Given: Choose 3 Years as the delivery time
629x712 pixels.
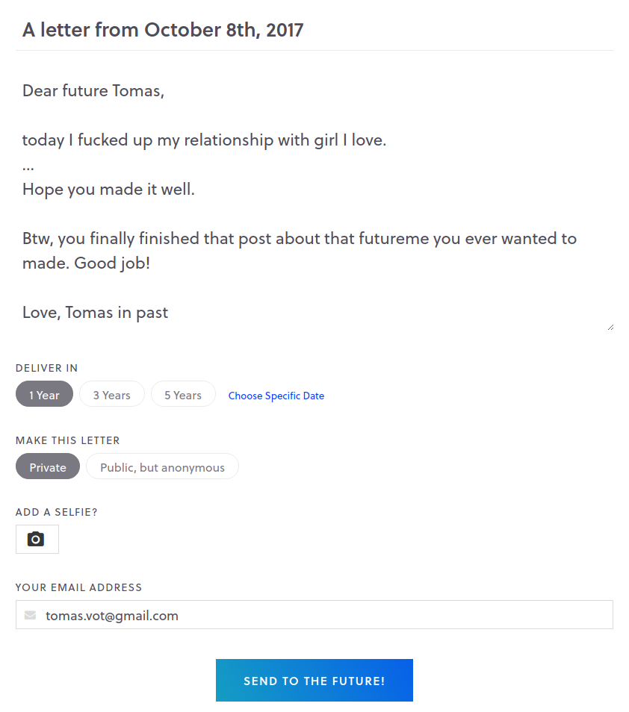Looking at the screenshot, I should [112, 393].
